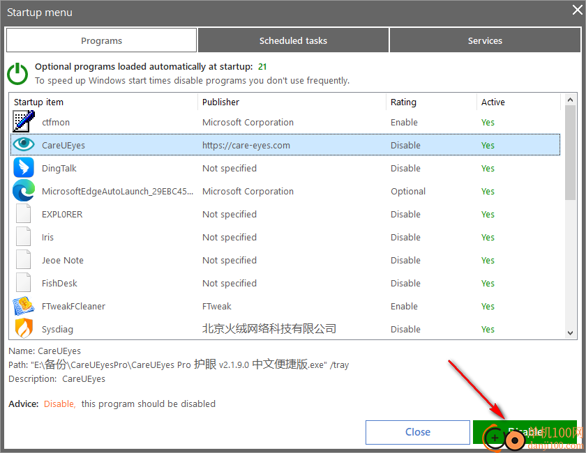This screenshot has width=586, height=453.
Task: Click Optional rating of MicrosoftEdgeAutoLaunch row
Action: click(x=408, y=191)
